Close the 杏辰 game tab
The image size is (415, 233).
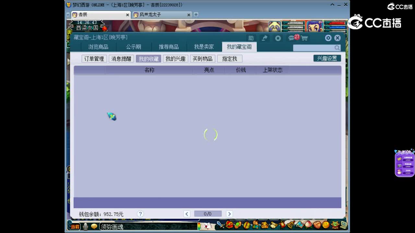click(x=127, y=15)
